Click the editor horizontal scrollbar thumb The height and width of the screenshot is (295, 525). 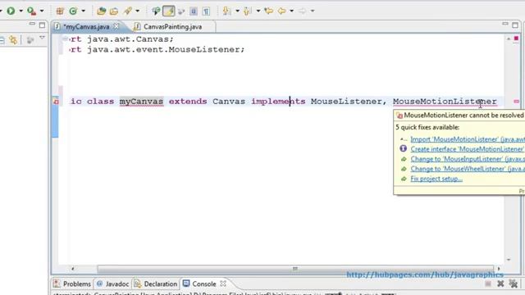295,269
